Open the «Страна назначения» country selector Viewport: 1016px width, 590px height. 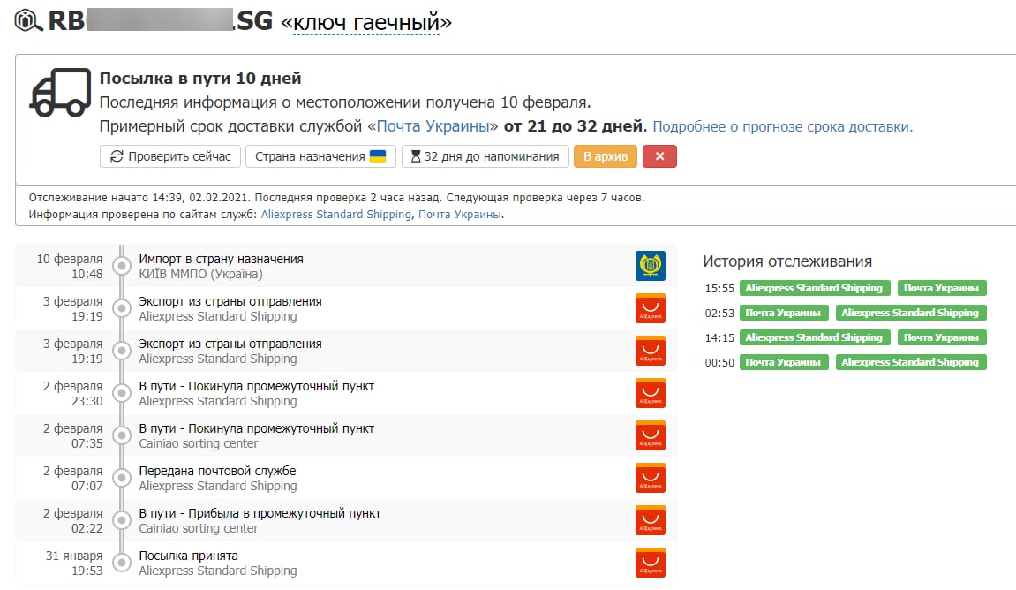point(320,156)
